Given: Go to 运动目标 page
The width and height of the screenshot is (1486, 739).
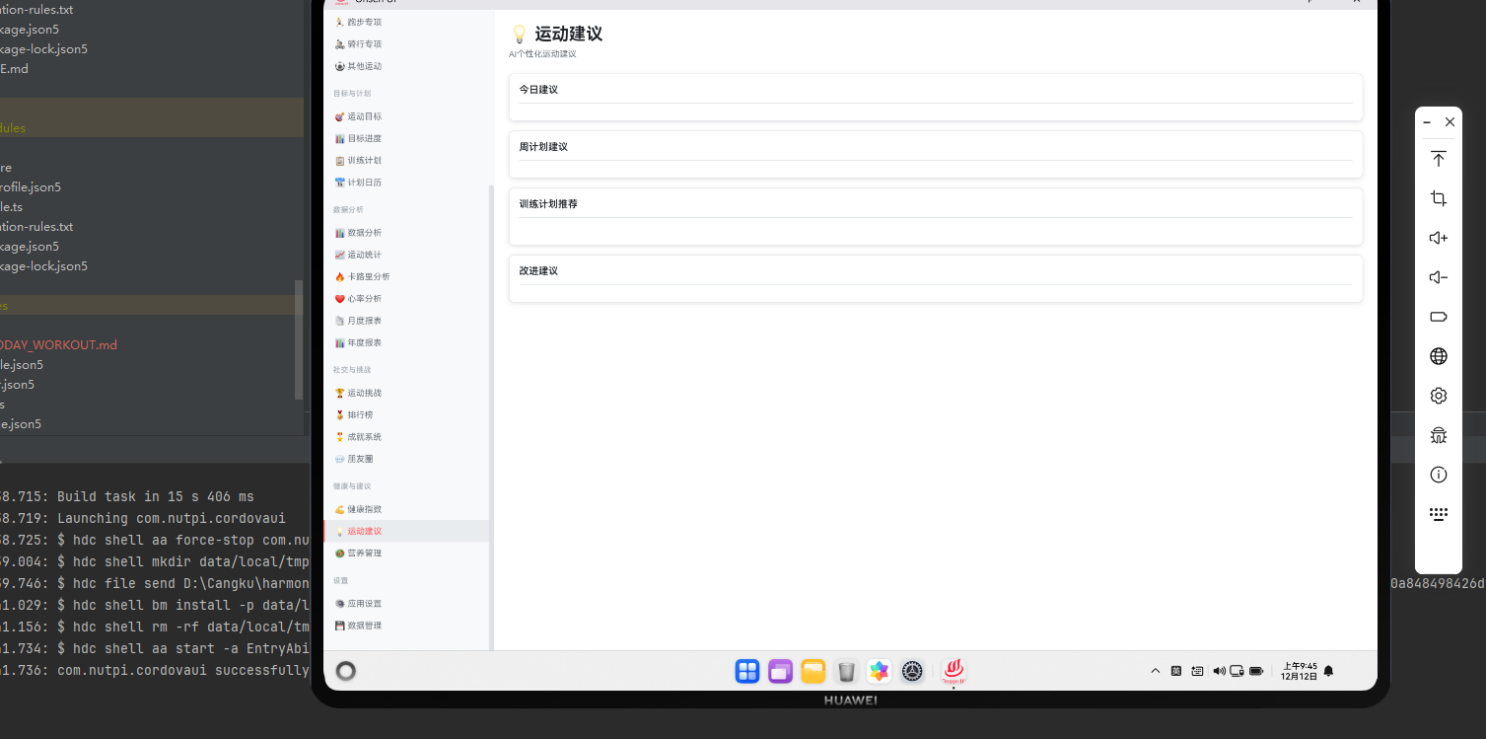Looking at the screenshot, I should pyautogui.click(x=406, y=116).
